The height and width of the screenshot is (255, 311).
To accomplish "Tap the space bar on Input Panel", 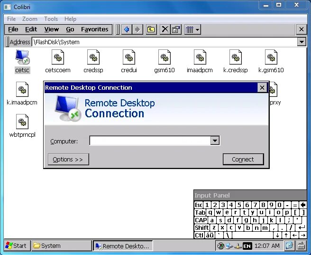I will (x=253, y=236).
